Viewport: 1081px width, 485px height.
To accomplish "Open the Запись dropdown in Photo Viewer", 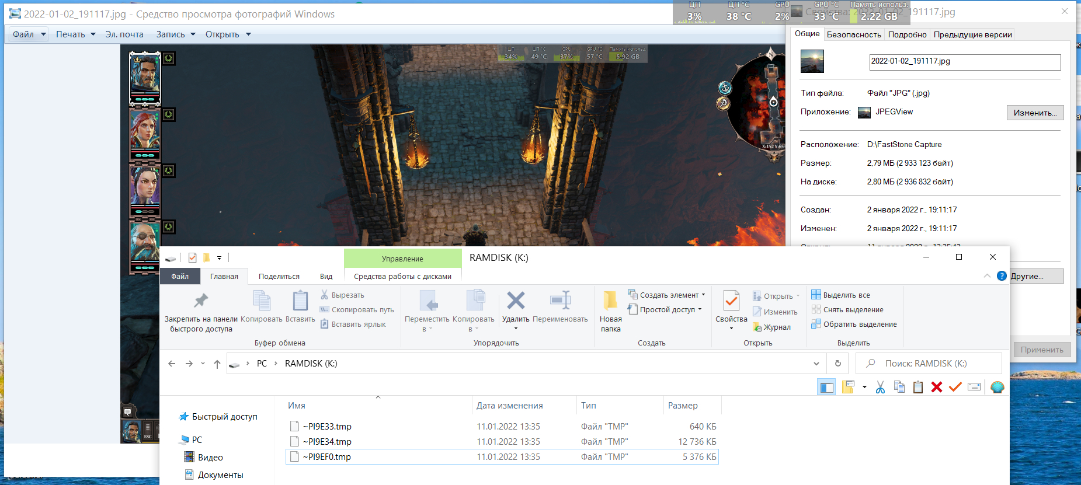I will (176, 34).
